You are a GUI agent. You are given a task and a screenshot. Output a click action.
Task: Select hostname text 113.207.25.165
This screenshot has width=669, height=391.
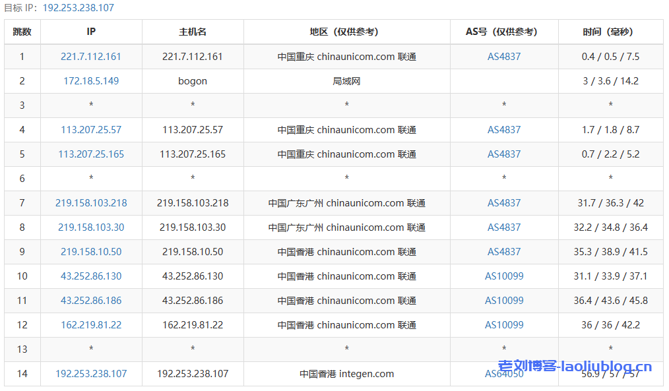(x=193, y=154)
